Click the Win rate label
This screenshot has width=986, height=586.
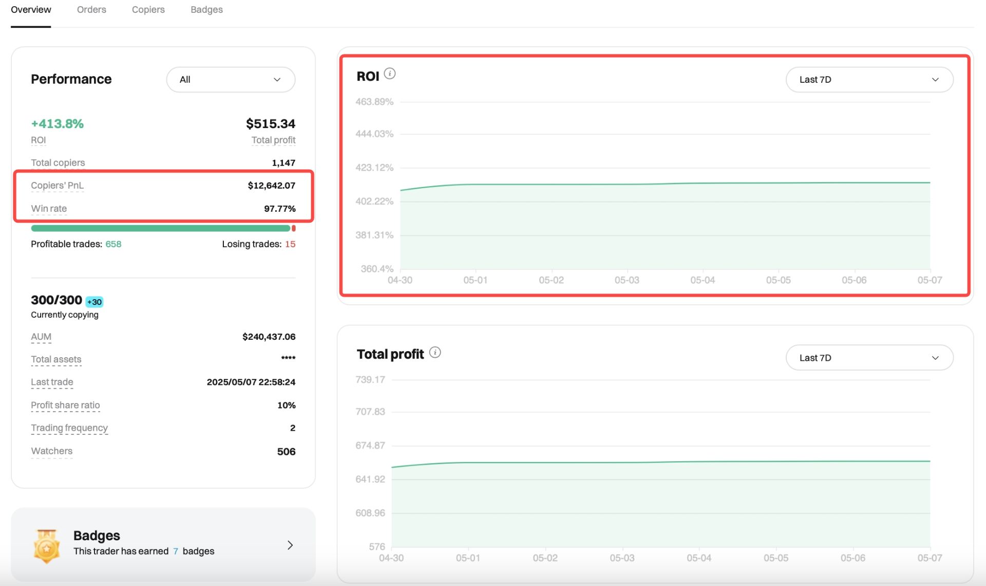[x=49, y=209]
